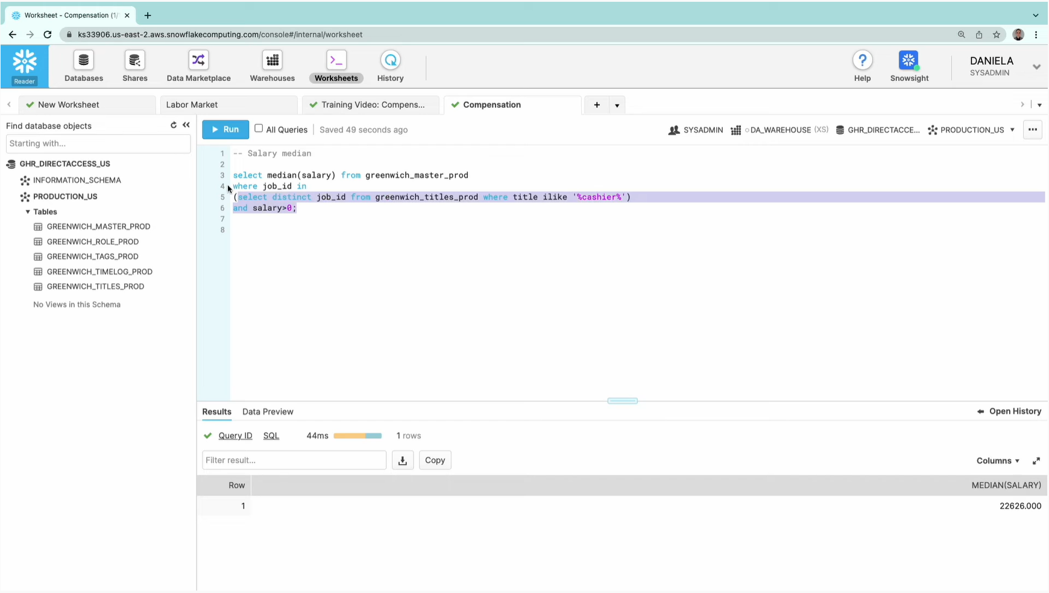Open the browser profile avatar
The width and height of the screenshot is (1049, 593).
pos(1018,34)
